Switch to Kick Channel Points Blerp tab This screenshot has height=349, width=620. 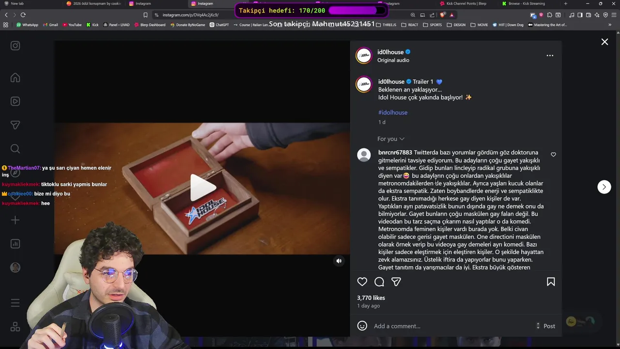coord(464,3)
